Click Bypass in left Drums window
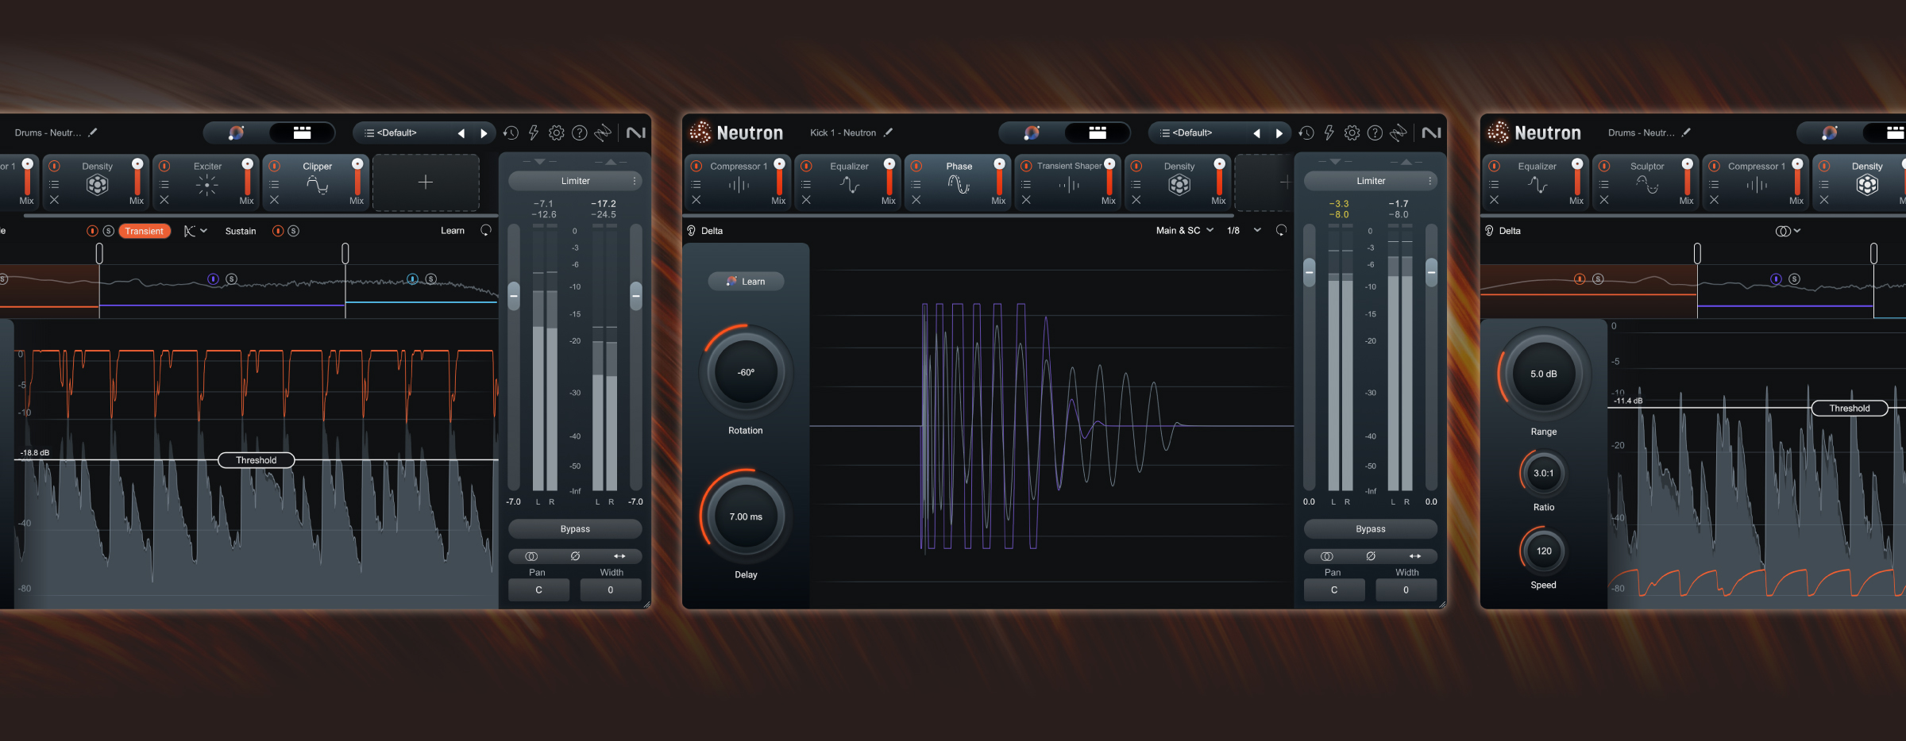1906x741 pixels. pyautogui.click(x=575, y=529)
